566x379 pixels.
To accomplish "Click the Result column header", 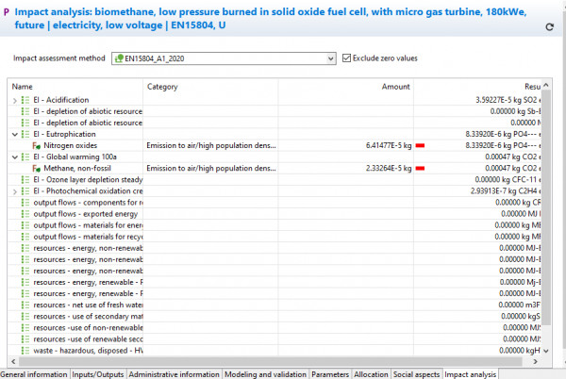I will point(477,87).
